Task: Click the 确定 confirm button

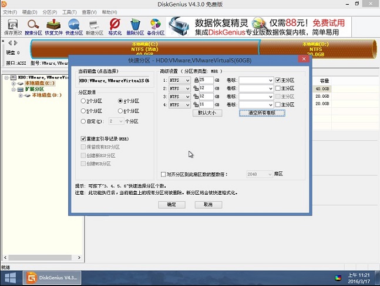Action: [171, 205]
